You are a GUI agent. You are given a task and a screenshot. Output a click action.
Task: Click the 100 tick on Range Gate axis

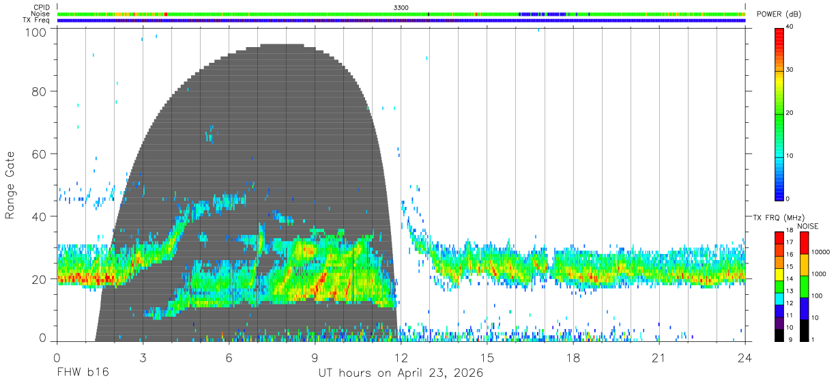coord(35,32)
